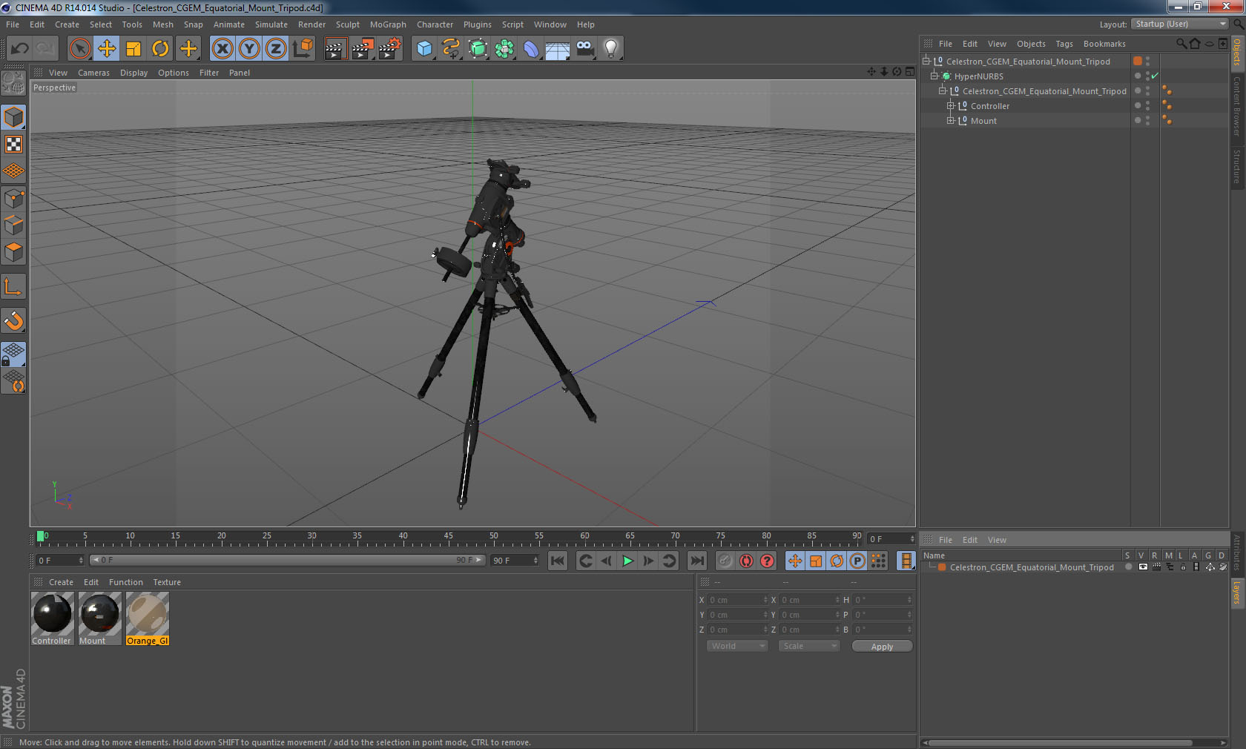Click frame 45 on the timeline
The width and height of the screenshot is (1246, 749).
tap(449, 537)
